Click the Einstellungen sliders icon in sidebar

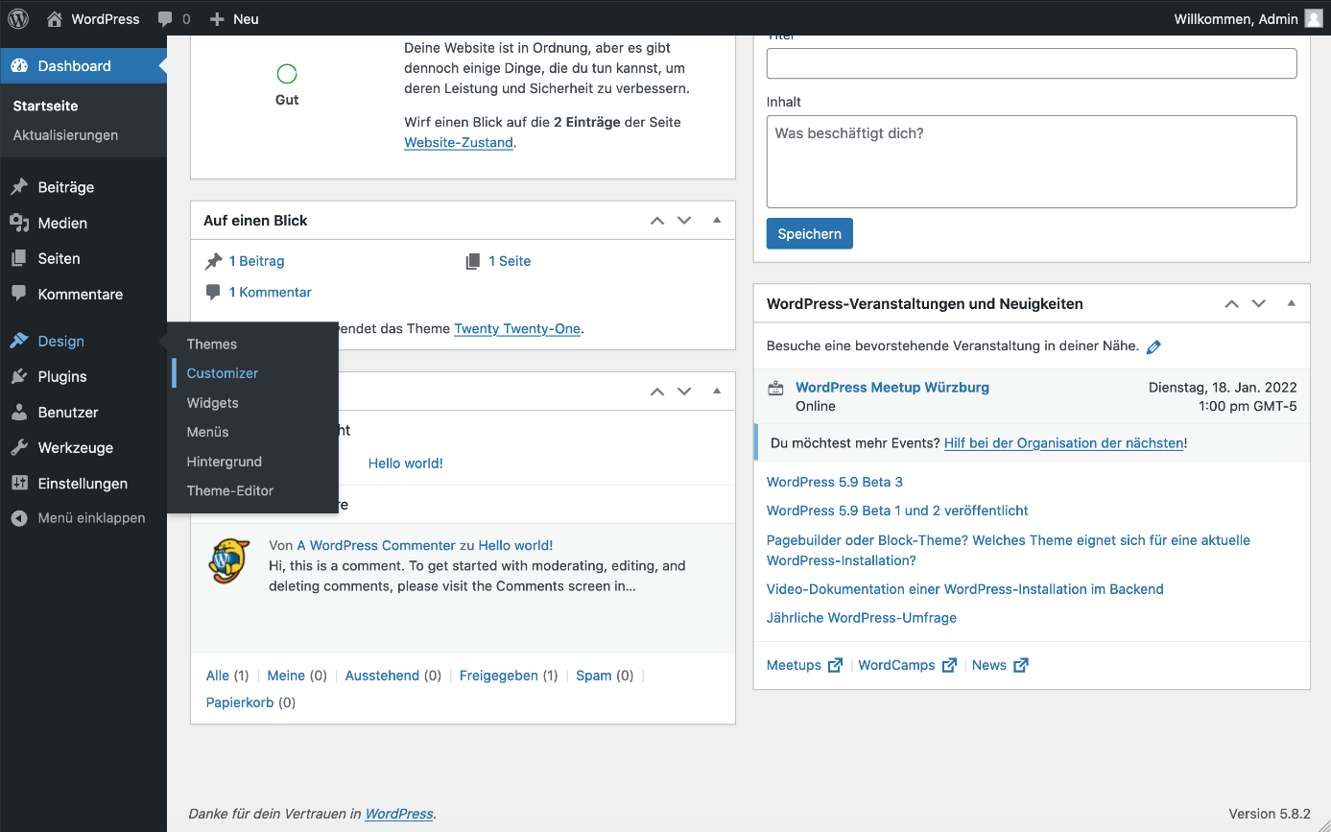[19, 484]
